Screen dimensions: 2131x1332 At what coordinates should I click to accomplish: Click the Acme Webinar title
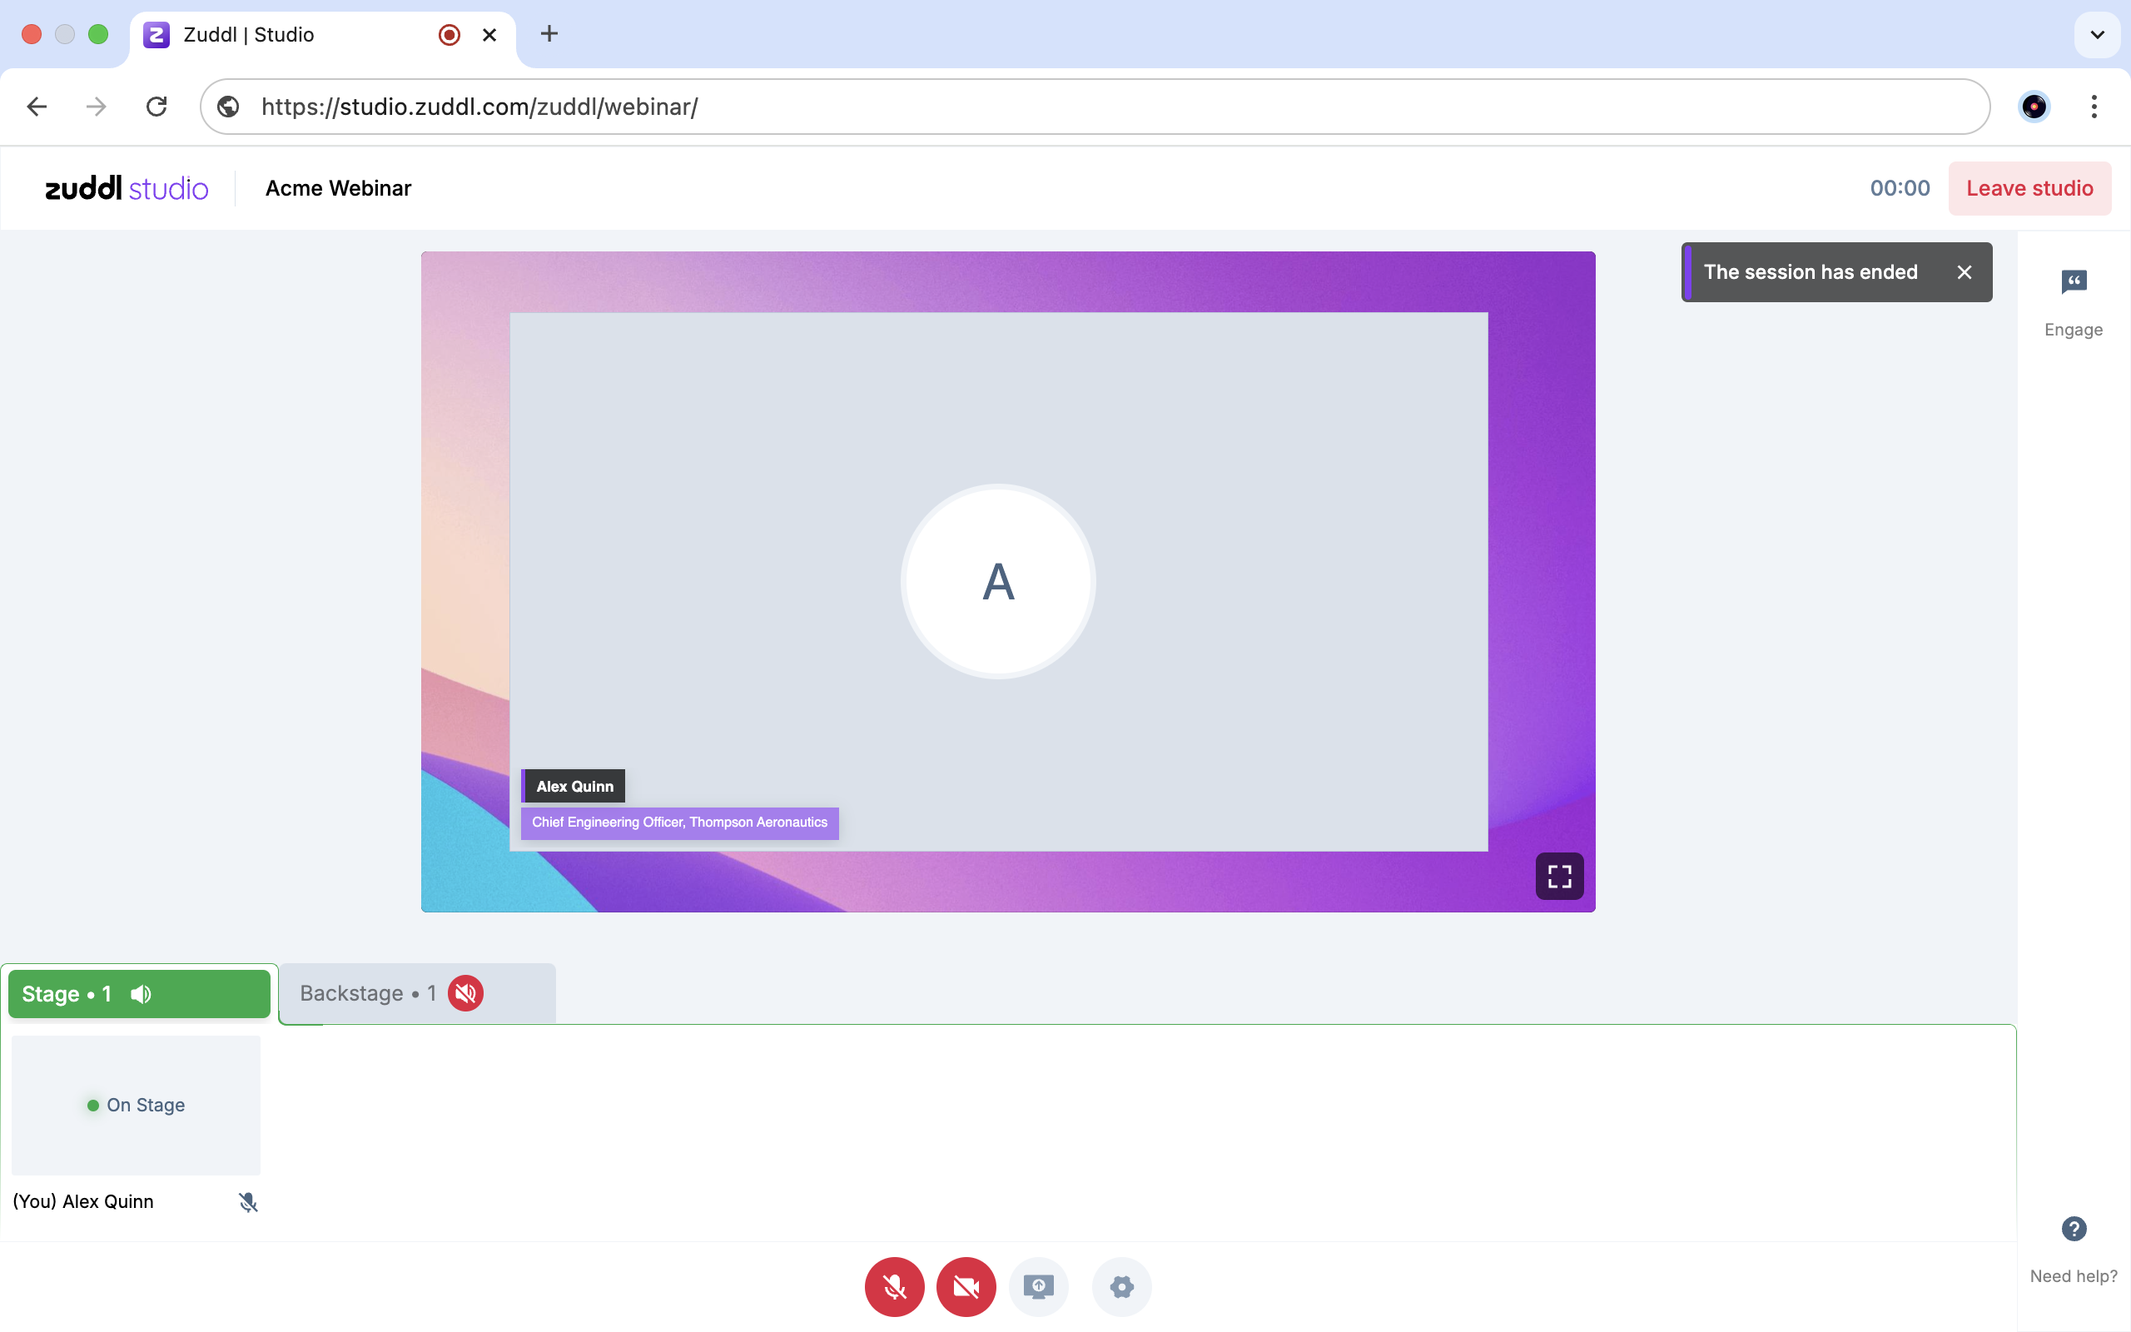(338, 187)
